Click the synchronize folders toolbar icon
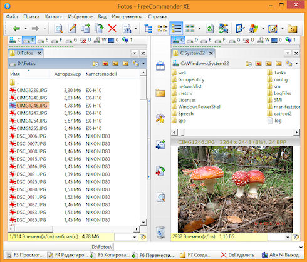 click(x=223, y=28)
